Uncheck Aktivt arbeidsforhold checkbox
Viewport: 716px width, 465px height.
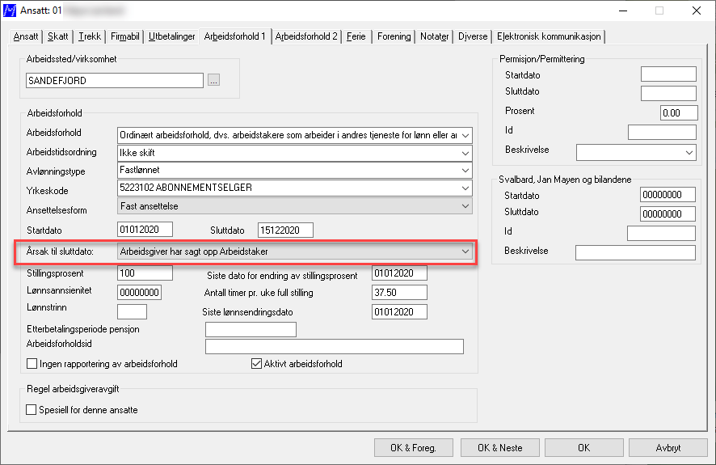(257, 364)
